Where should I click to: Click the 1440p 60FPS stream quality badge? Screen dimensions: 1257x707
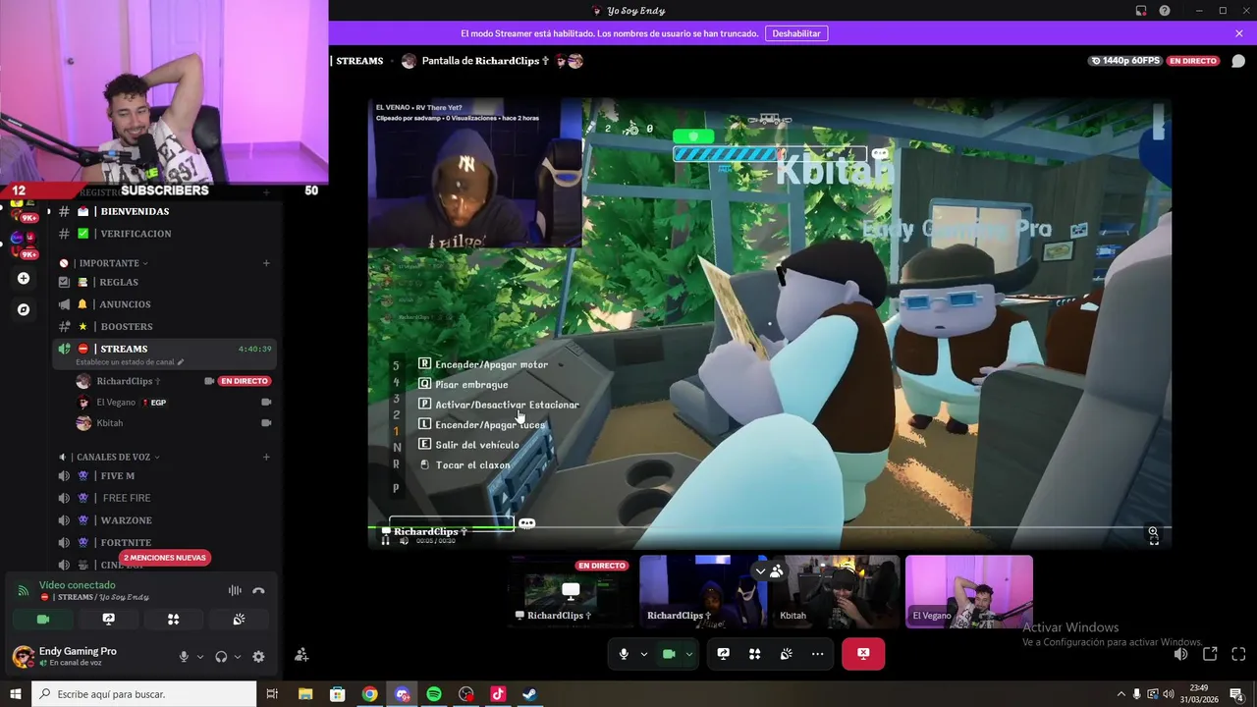[1124, 61]
